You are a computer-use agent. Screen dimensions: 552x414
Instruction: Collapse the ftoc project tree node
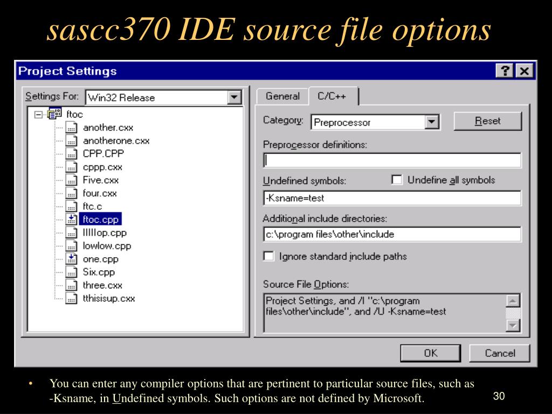(38, 114)
